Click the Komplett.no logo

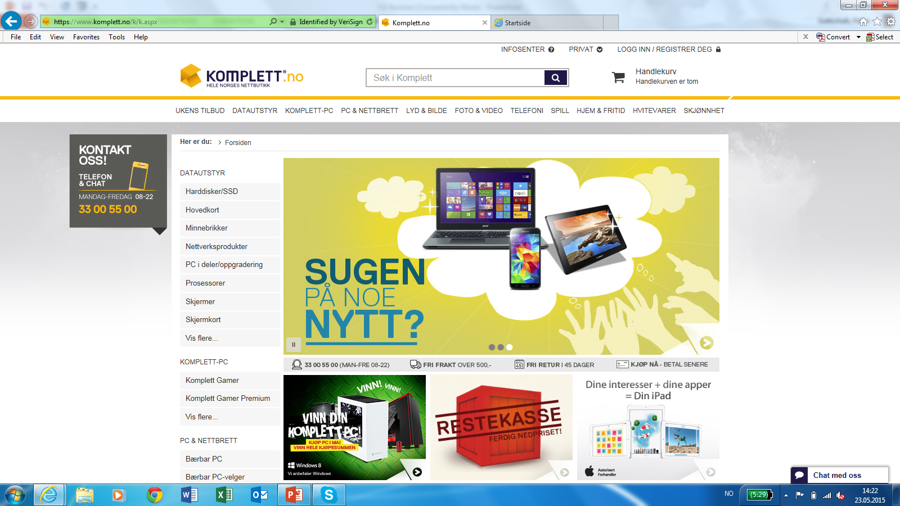[x=242, y=76]
